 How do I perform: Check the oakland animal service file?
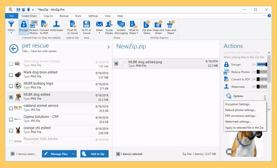tap(11, 108)
